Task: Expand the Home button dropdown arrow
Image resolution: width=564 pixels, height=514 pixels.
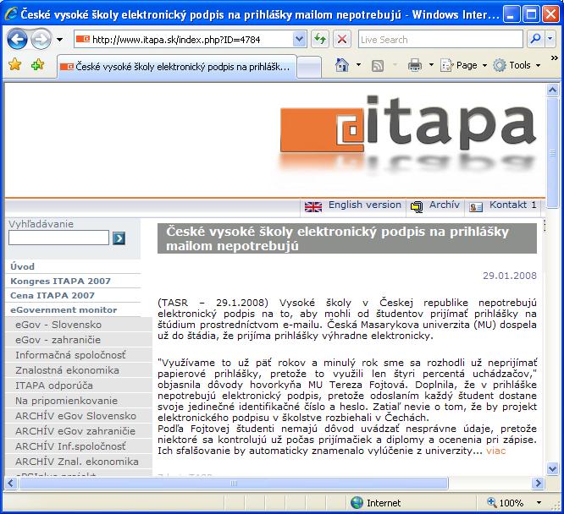Action: [x=358, y=65]
